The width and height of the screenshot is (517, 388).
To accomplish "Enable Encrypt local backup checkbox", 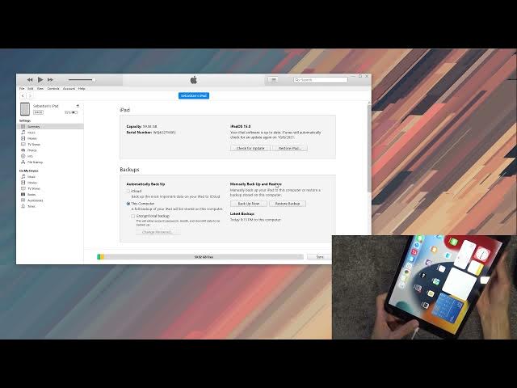I will 132,216.
